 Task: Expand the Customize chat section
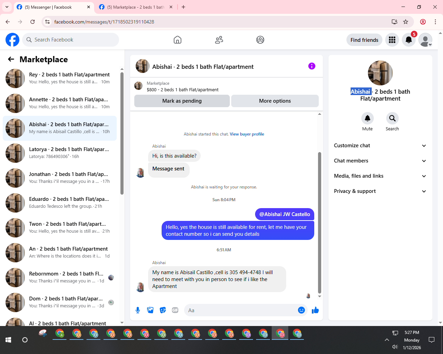click(380, 146)
